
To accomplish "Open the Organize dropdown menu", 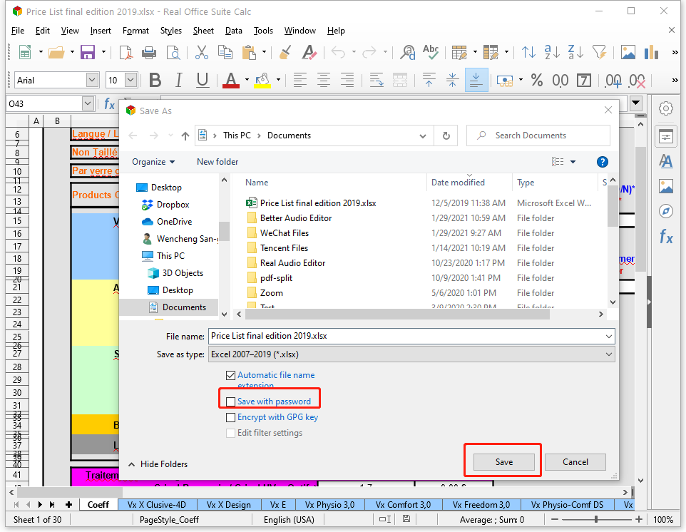I will [153, 162].
